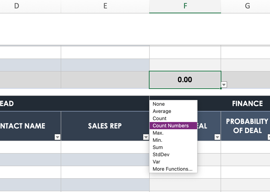Open the Sales Rep filter dropdown
Image resolution: width=270 pixels, height=192 pixels.
pyautogui.click(x=146, y=137)
